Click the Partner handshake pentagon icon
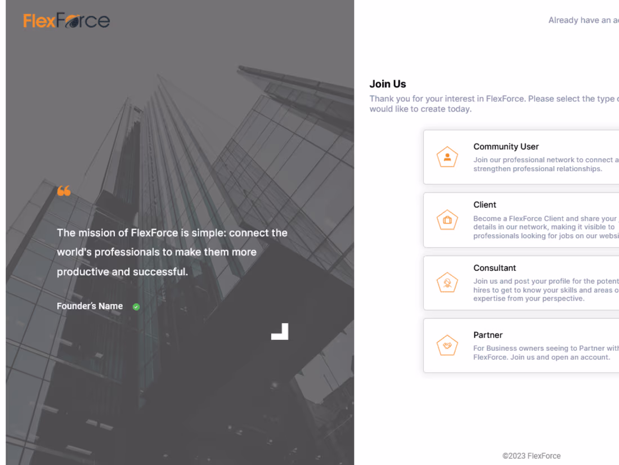This screenshot has width=619, height=465. pos(447,345)
